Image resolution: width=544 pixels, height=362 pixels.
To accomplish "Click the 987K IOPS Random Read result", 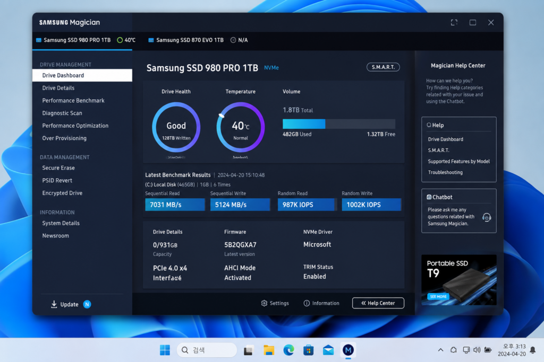I will [307, 205].
